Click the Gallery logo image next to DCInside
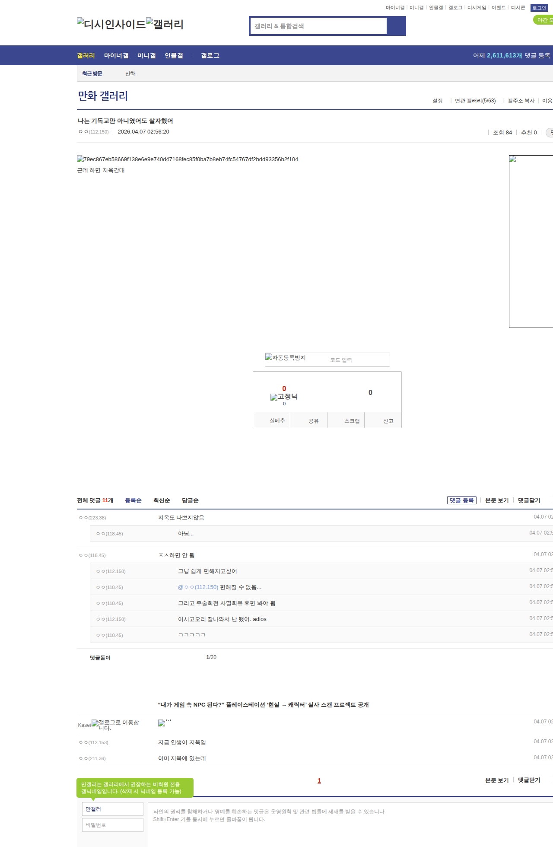This screenshot has height=847, width=553. coord(165,24)
